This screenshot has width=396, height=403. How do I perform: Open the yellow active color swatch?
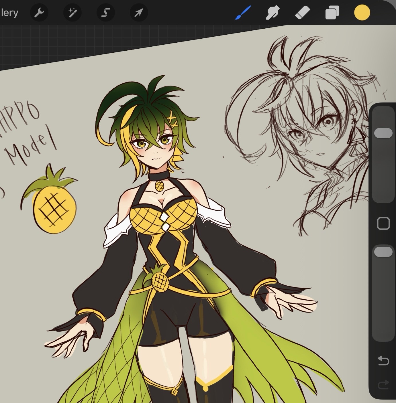pyautogui.click(x=362, y=13)
